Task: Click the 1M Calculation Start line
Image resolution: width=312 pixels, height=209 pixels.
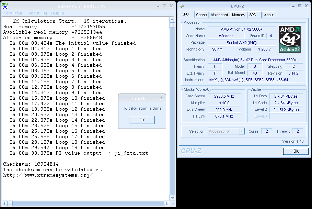Action: pyautogui.click(x=70, y=21)
